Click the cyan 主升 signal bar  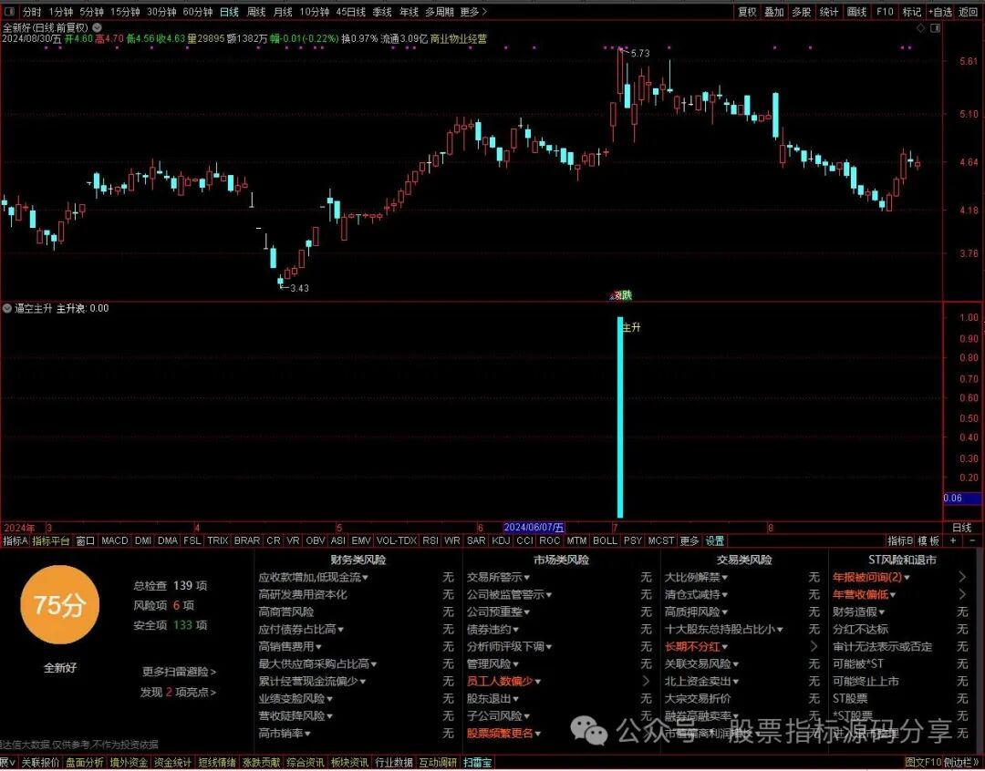[621, 416]
